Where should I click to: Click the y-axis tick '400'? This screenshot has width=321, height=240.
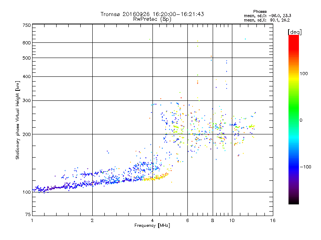pos(26,76)
